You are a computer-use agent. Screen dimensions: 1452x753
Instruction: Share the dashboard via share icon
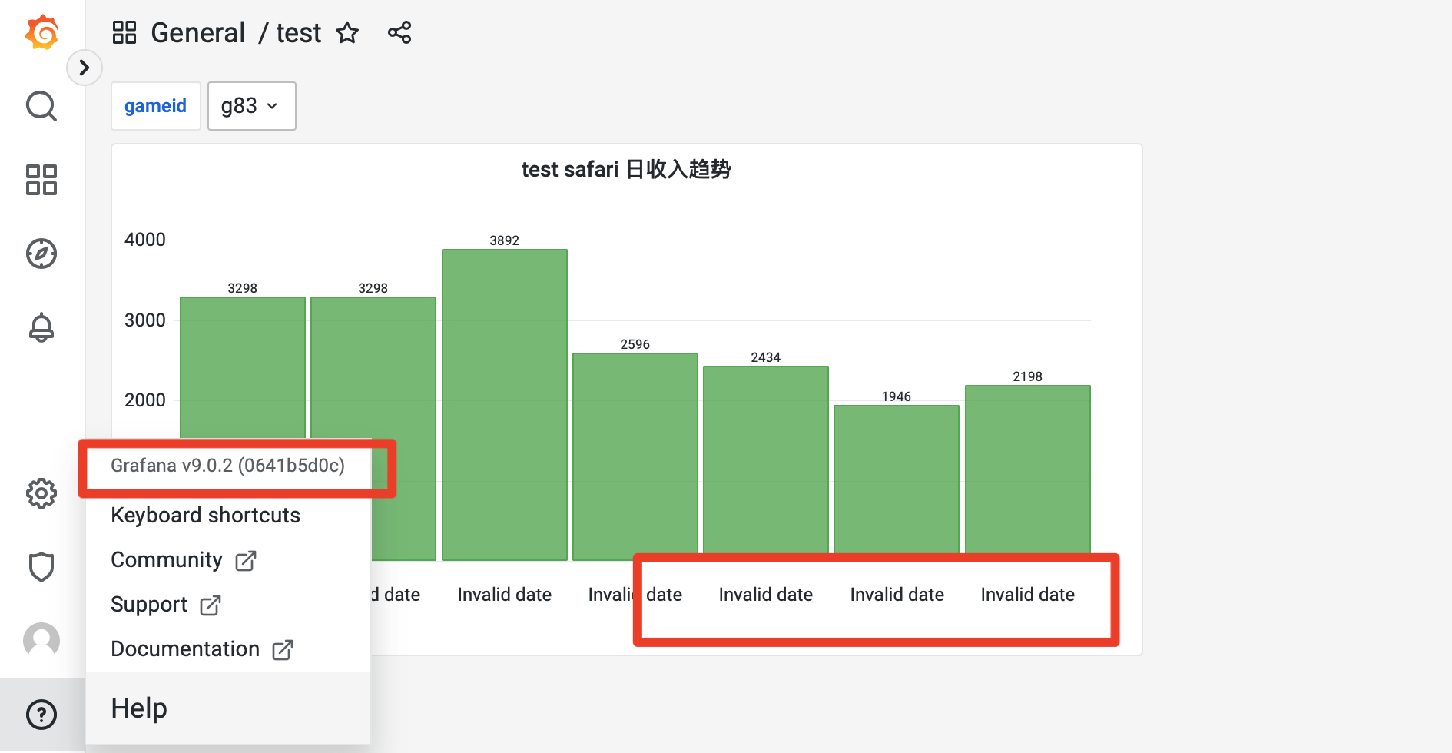[x=399, y=32]
